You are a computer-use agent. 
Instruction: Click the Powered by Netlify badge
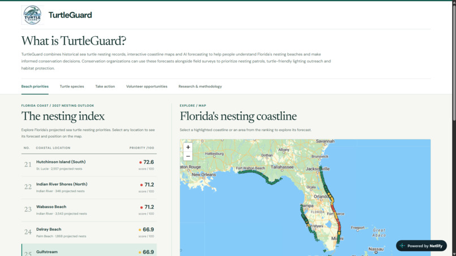[x=421, y=246]
